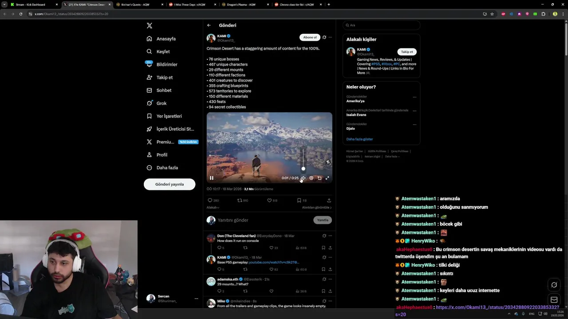Go to Anasayfa in the sidebar
568x319 pixels.
[162, 39]
